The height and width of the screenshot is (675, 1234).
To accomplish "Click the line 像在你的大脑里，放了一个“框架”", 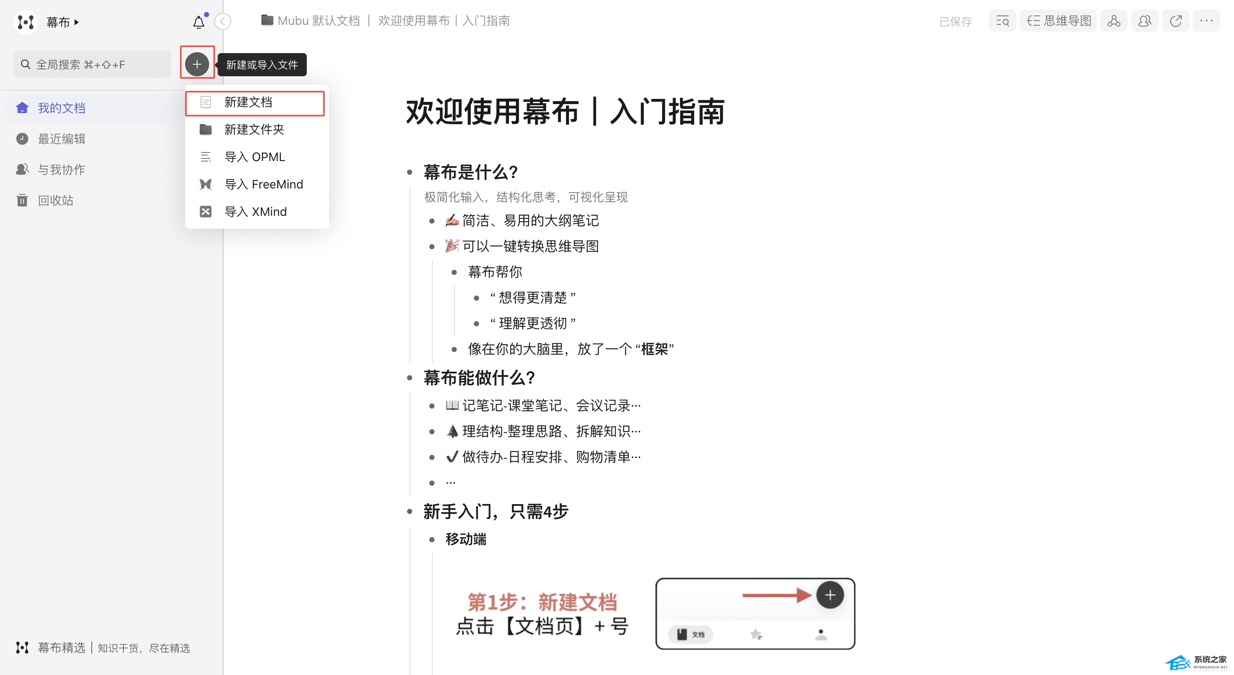I will click(x=571, y=349).
